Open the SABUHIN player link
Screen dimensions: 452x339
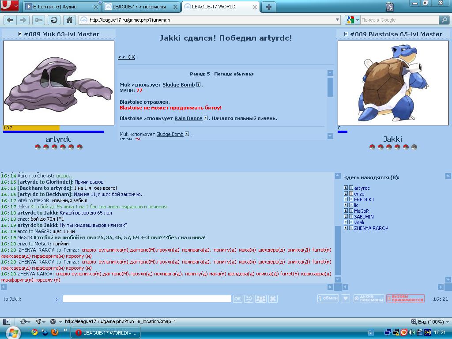pyautogui.click(x=364, y=216)
